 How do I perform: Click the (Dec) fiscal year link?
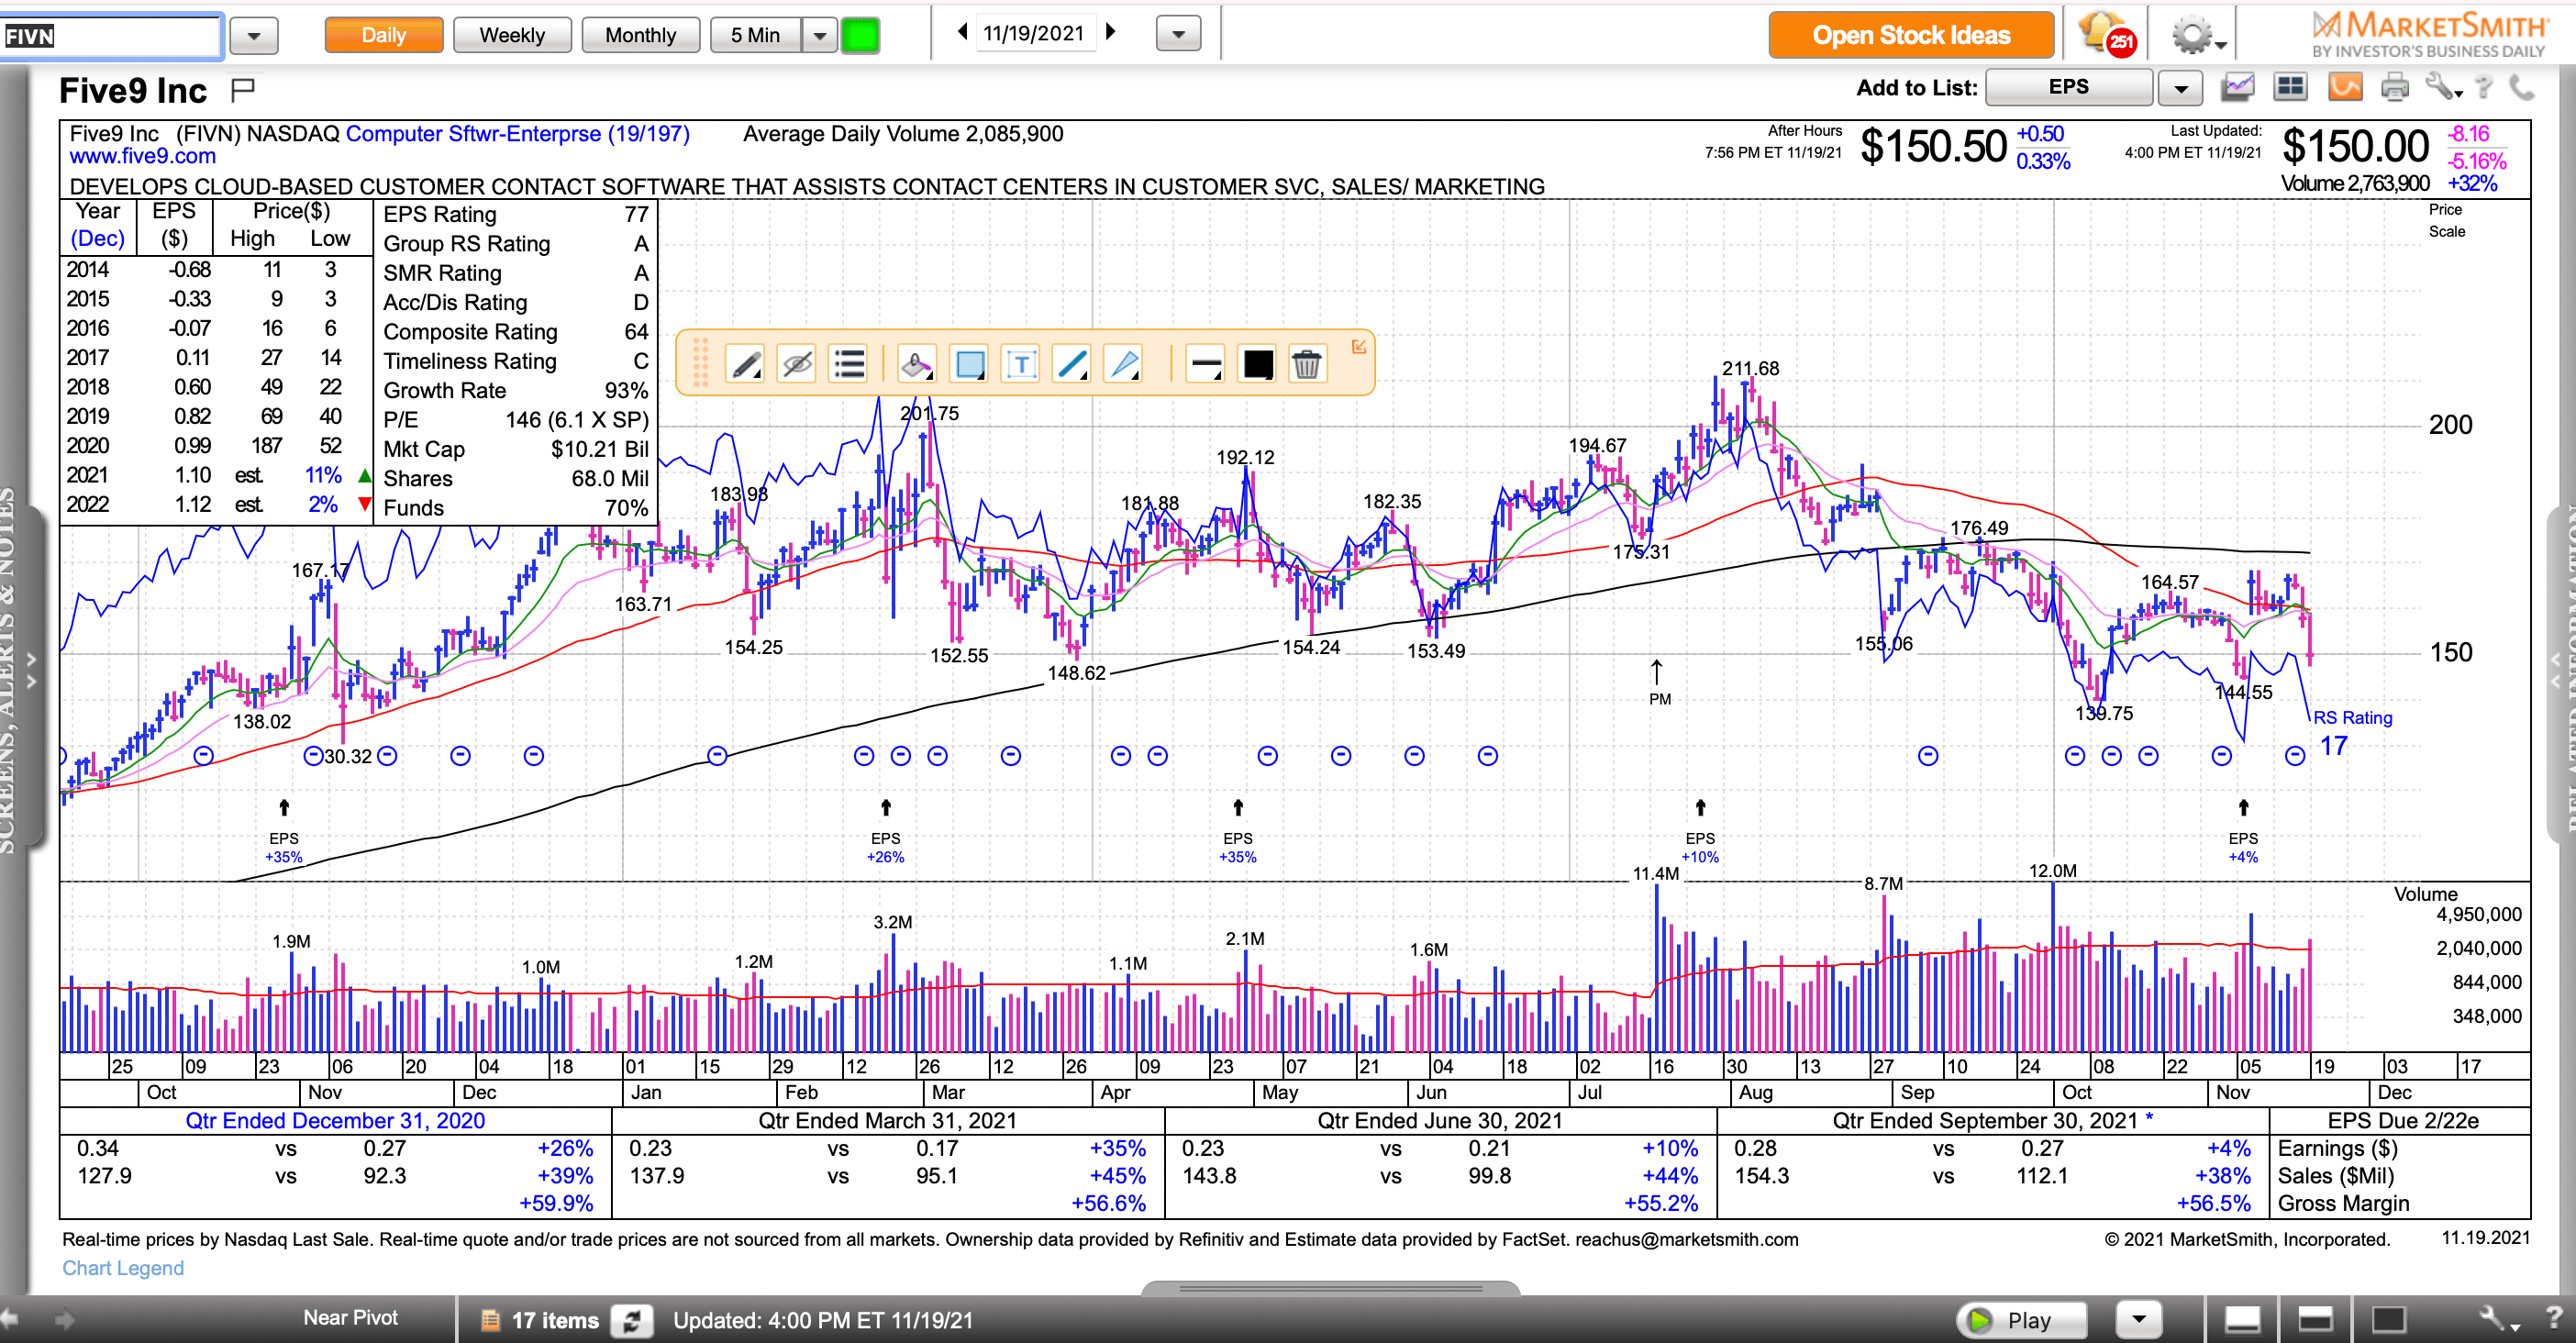click(98, 239)
